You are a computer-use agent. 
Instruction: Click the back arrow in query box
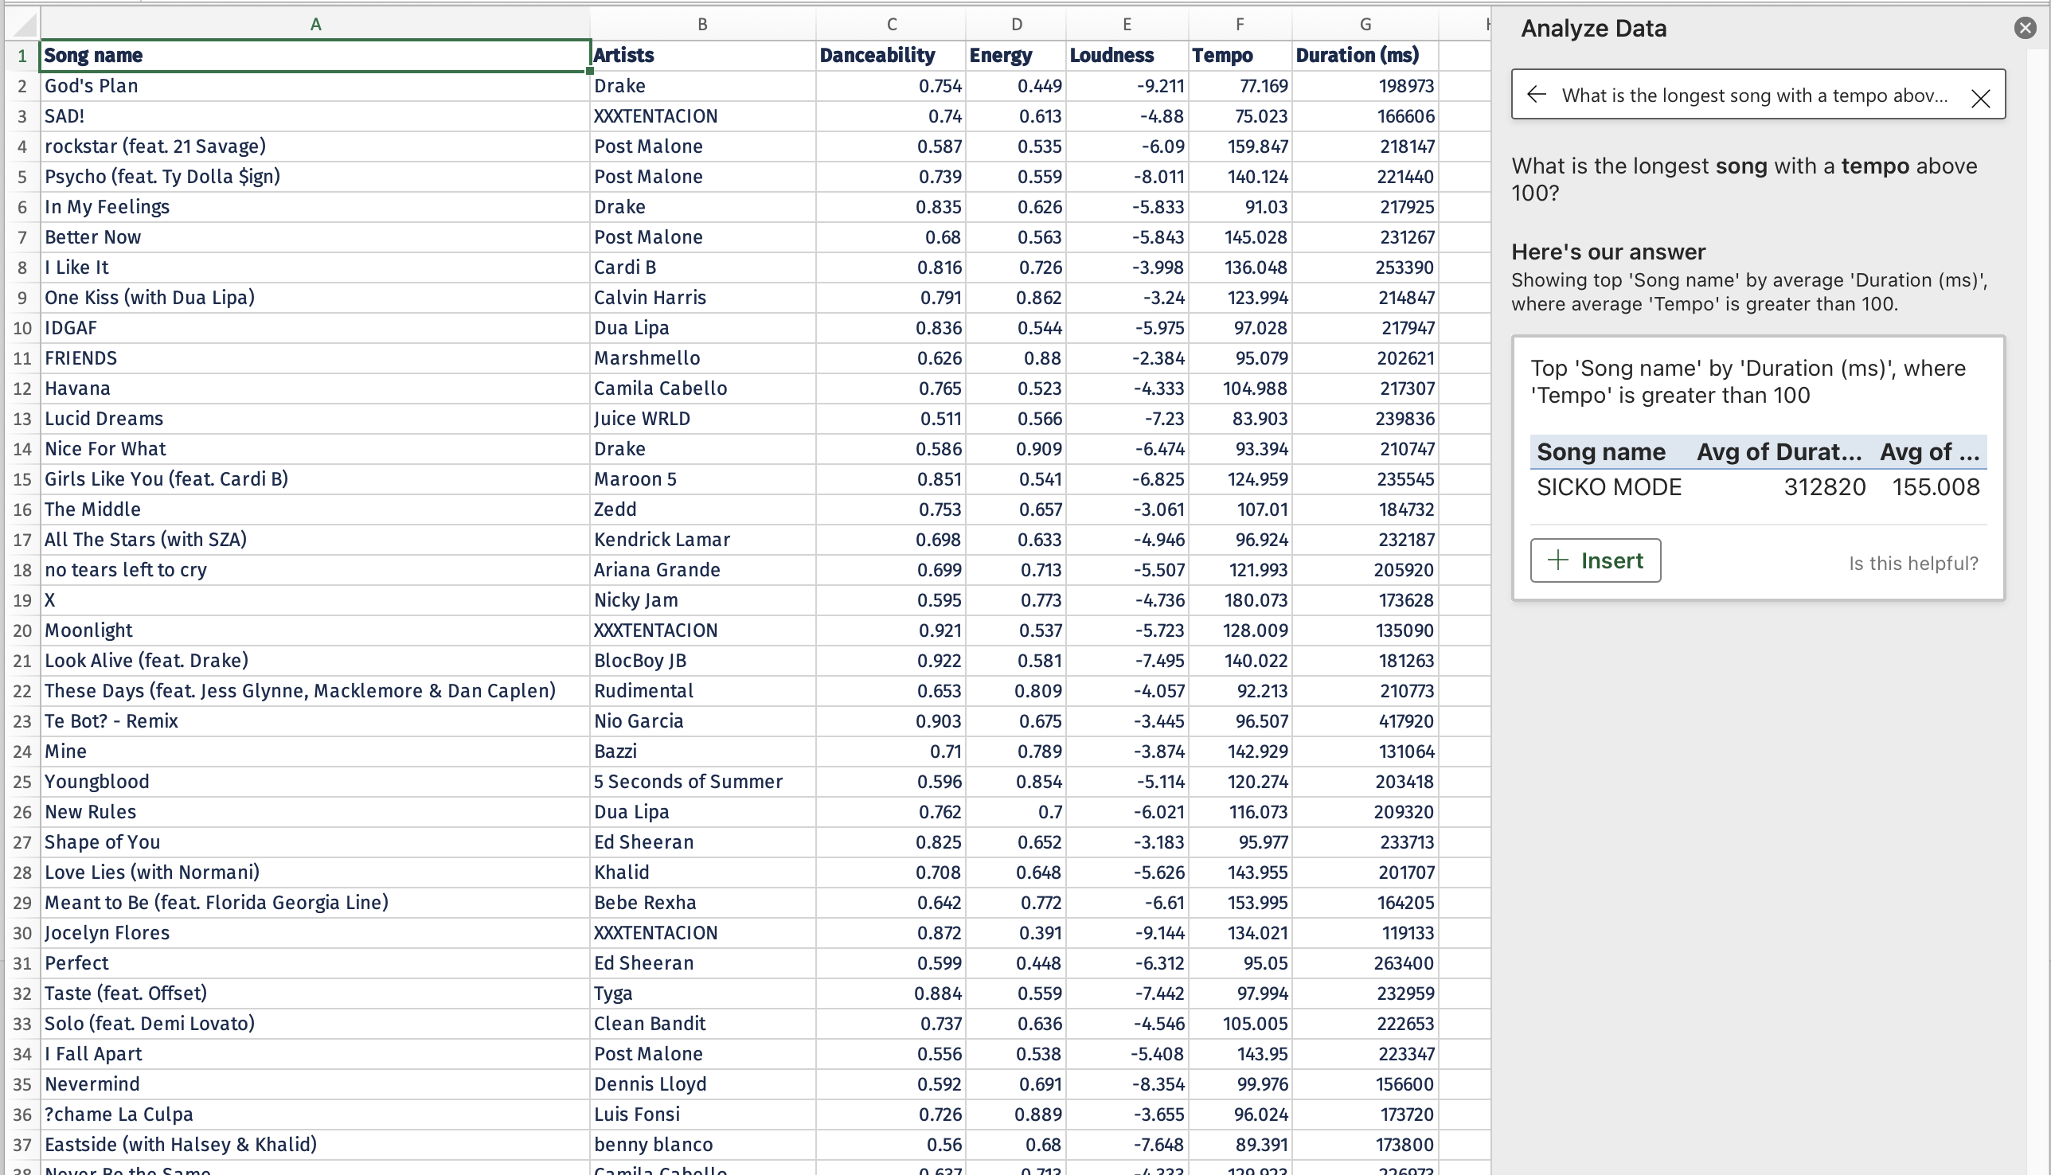1536,96
